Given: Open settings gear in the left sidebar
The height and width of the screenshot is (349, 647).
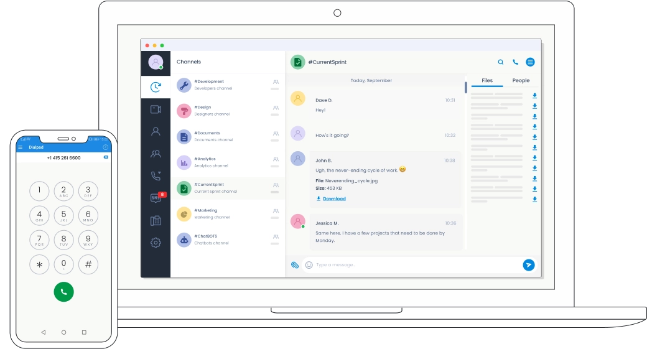Looking at the screenshot, I should [156, 243].
